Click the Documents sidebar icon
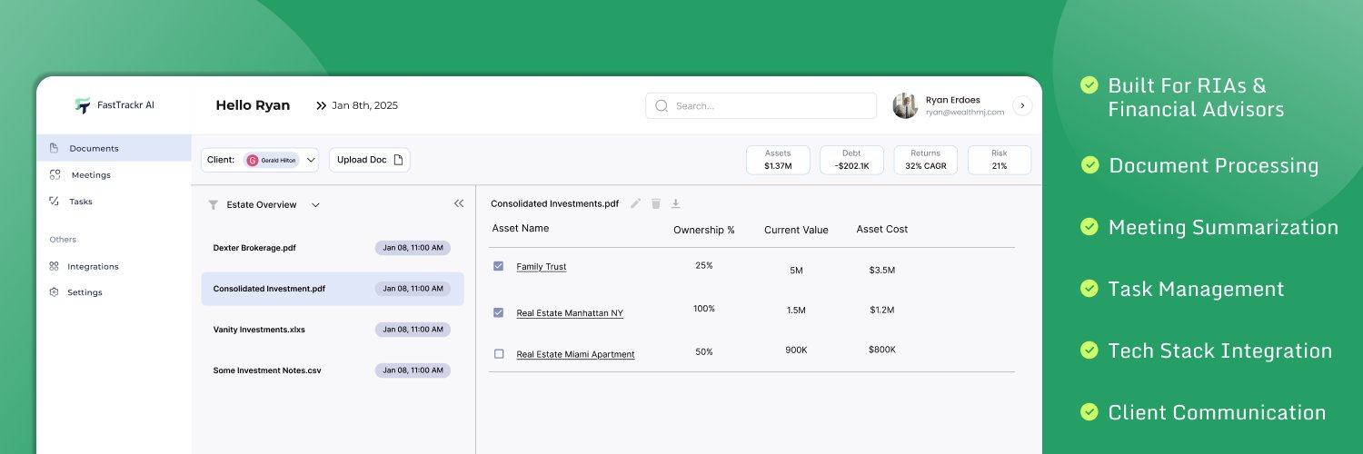 [x=54, y=148]
